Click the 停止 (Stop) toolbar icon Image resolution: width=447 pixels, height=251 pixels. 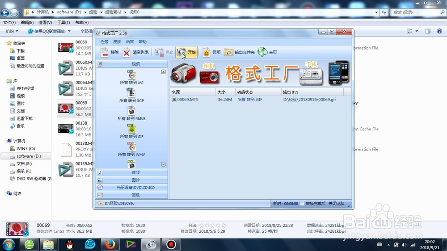pyautogui.click(x=164, y=52)
